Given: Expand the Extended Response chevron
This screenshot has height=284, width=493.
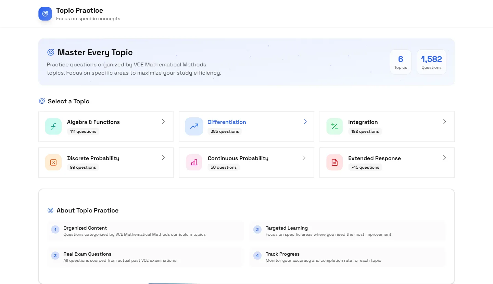Looking at the screenshot, I should tap(445, 158).
